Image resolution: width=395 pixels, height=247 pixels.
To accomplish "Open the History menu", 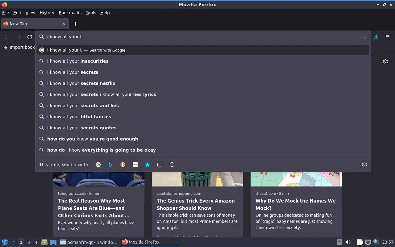I will [47, 13].
